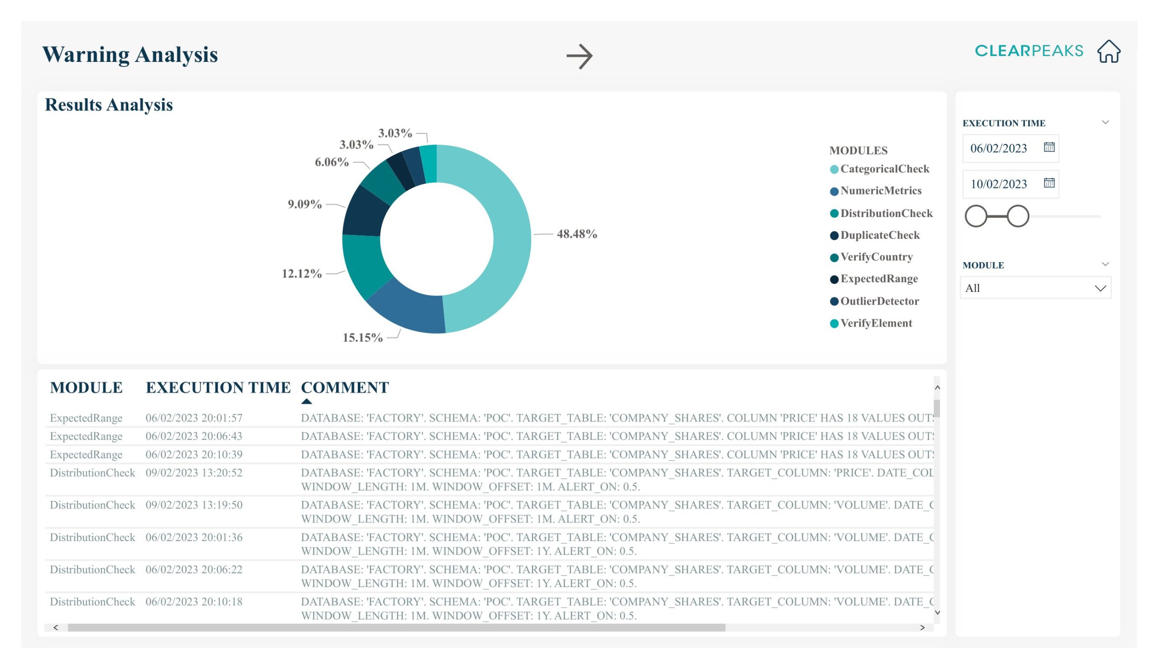Viewport: 1158px width, 669px height.
Task: Grab the right handle of date slider
Action: 1018,216
